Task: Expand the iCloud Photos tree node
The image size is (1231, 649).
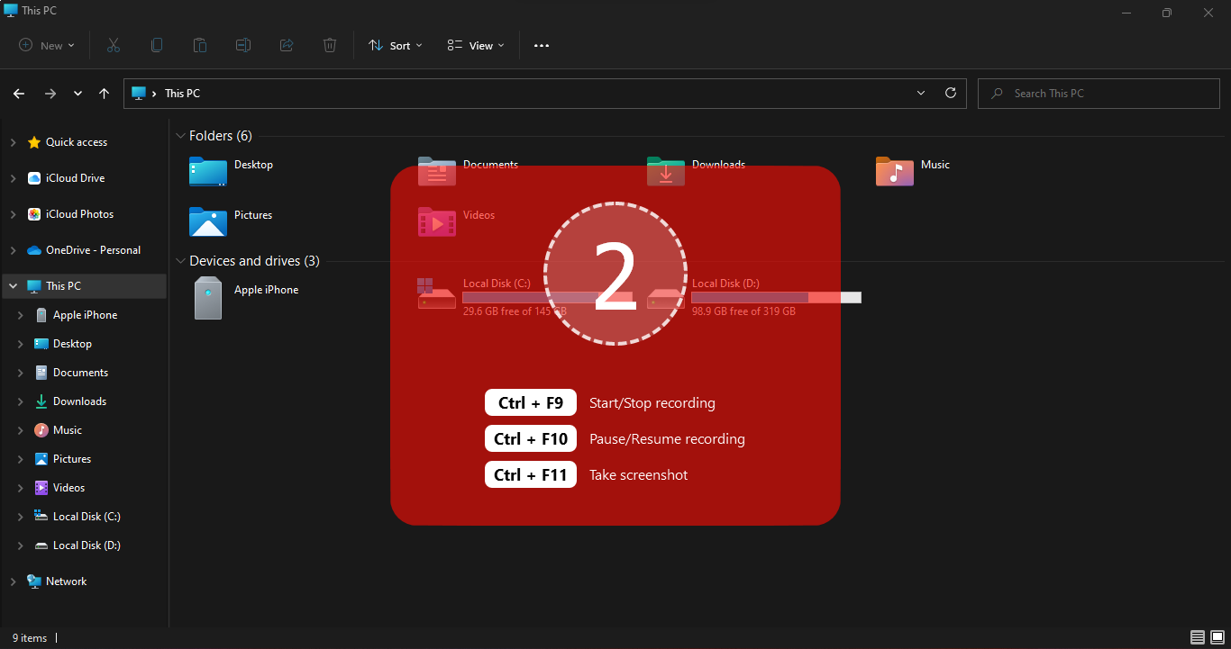Action: 13,214
